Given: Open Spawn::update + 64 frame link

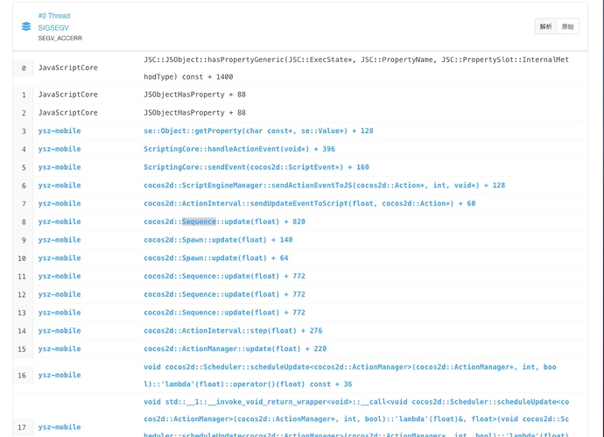Looking at the screenshot, I should pos(215,257).
